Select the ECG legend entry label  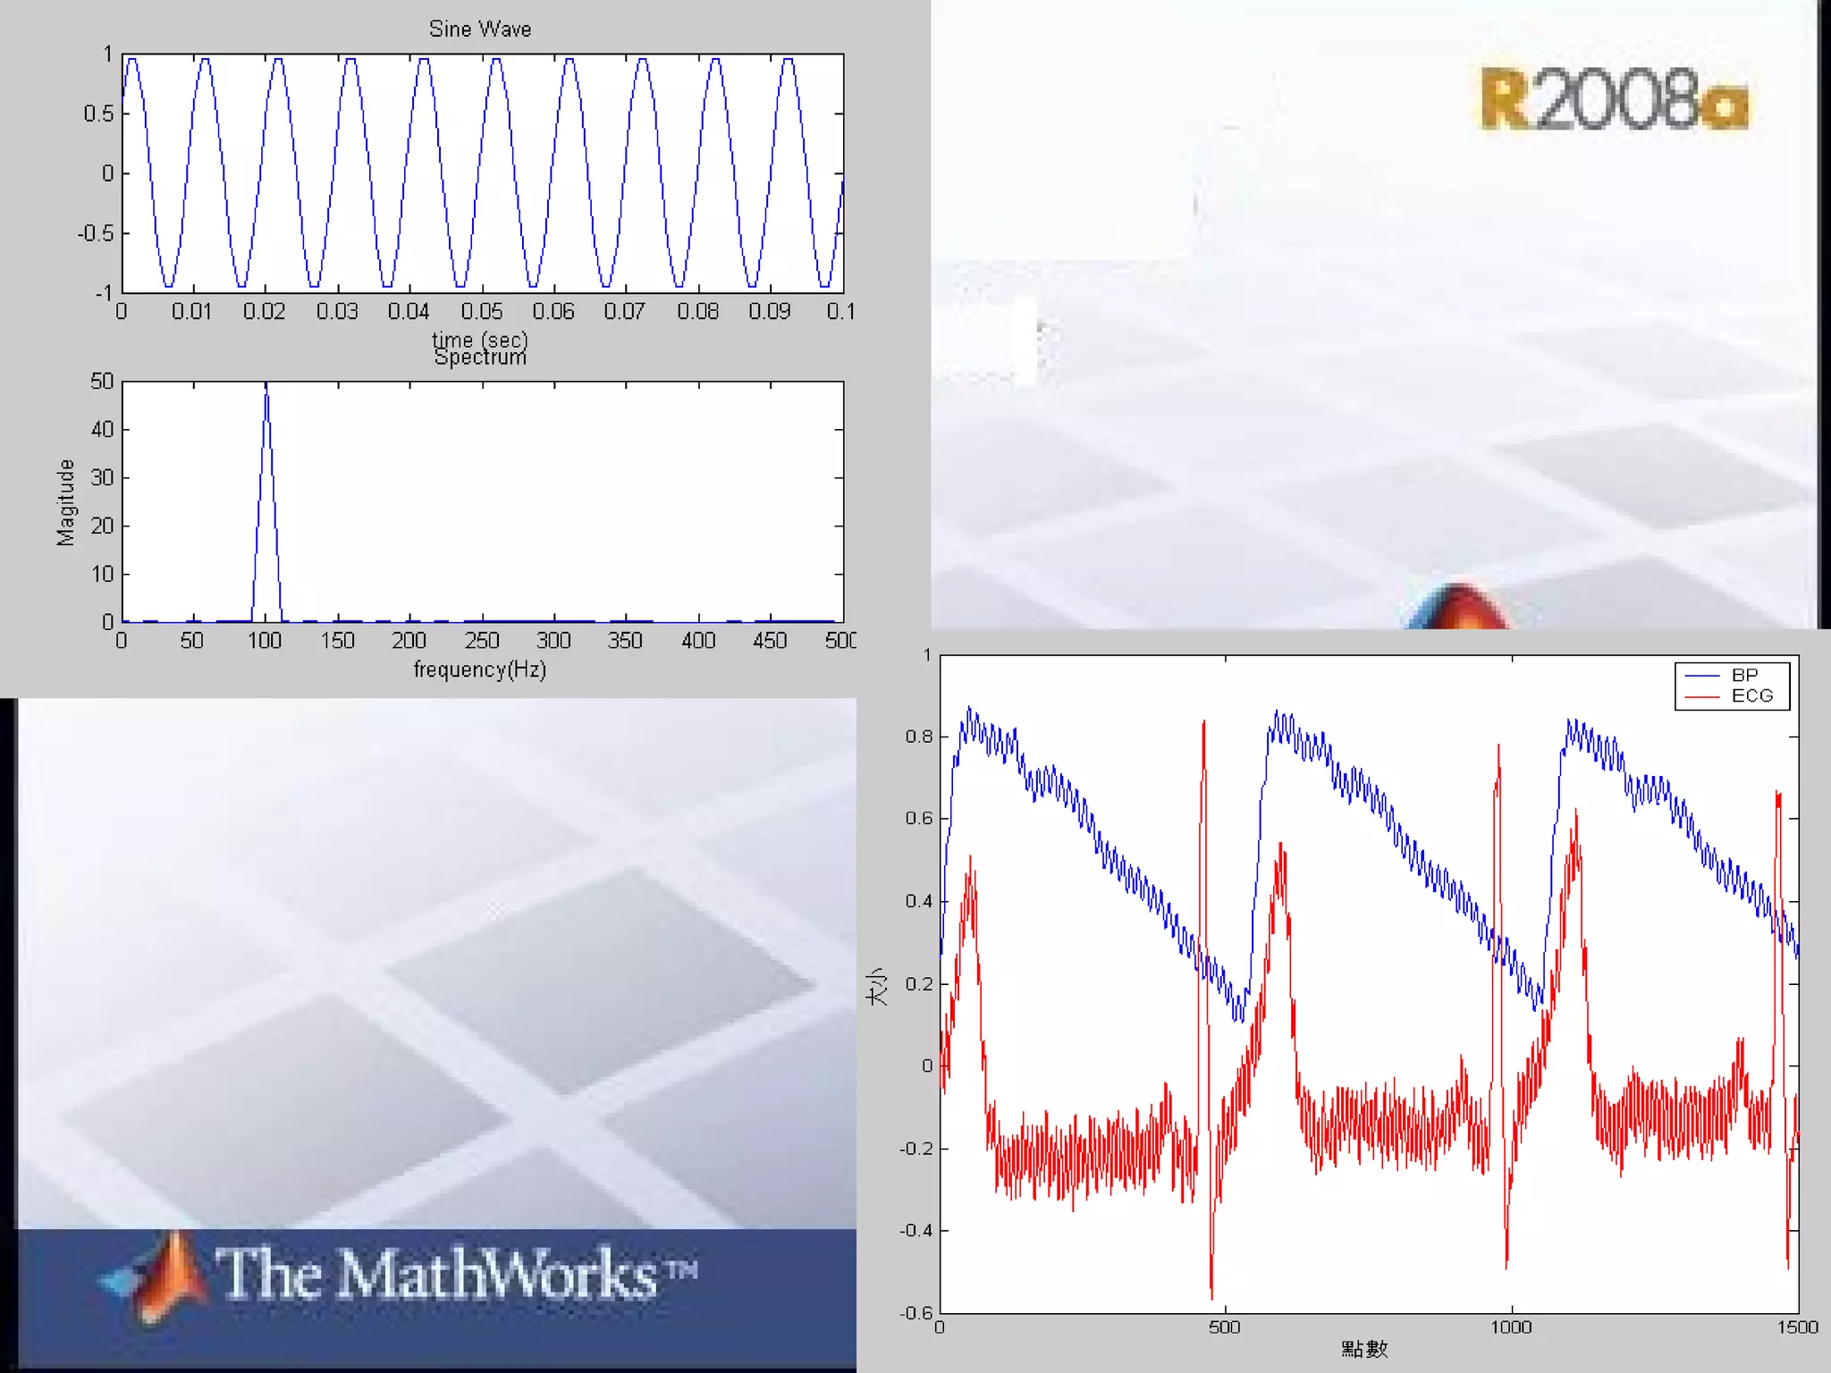(x=1751, y=696)
